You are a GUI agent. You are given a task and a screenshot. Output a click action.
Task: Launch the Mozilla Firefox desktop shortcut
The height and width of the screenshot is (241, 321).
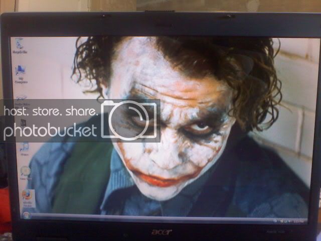pos(27,198)
